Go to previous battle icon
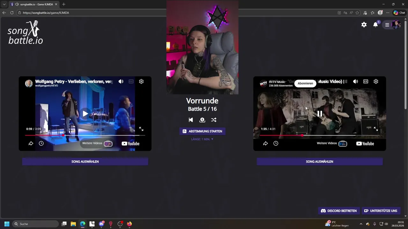This screenshot has width=408, height=229. pos(191,120)
